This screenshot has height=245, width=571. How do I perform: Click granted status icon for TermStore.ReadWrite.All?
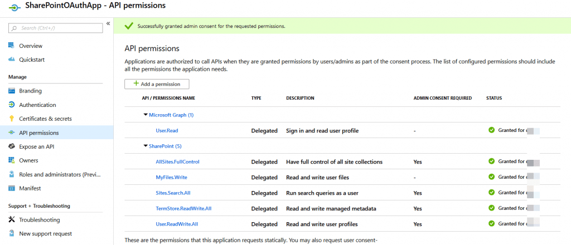491,208
